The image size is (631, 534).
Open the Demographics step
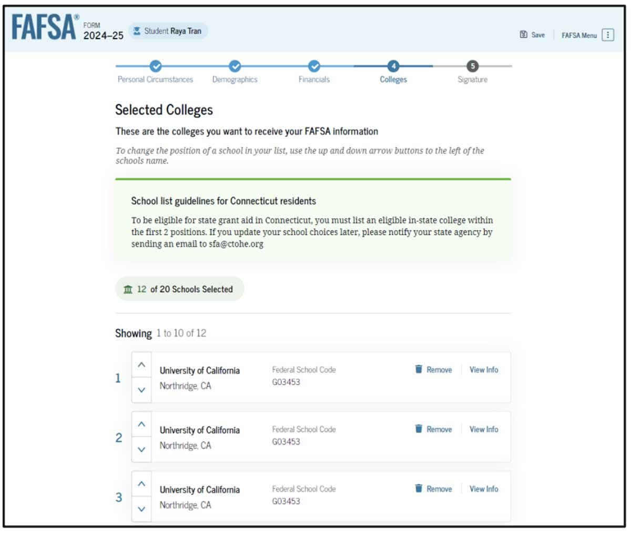click(235, 79)
